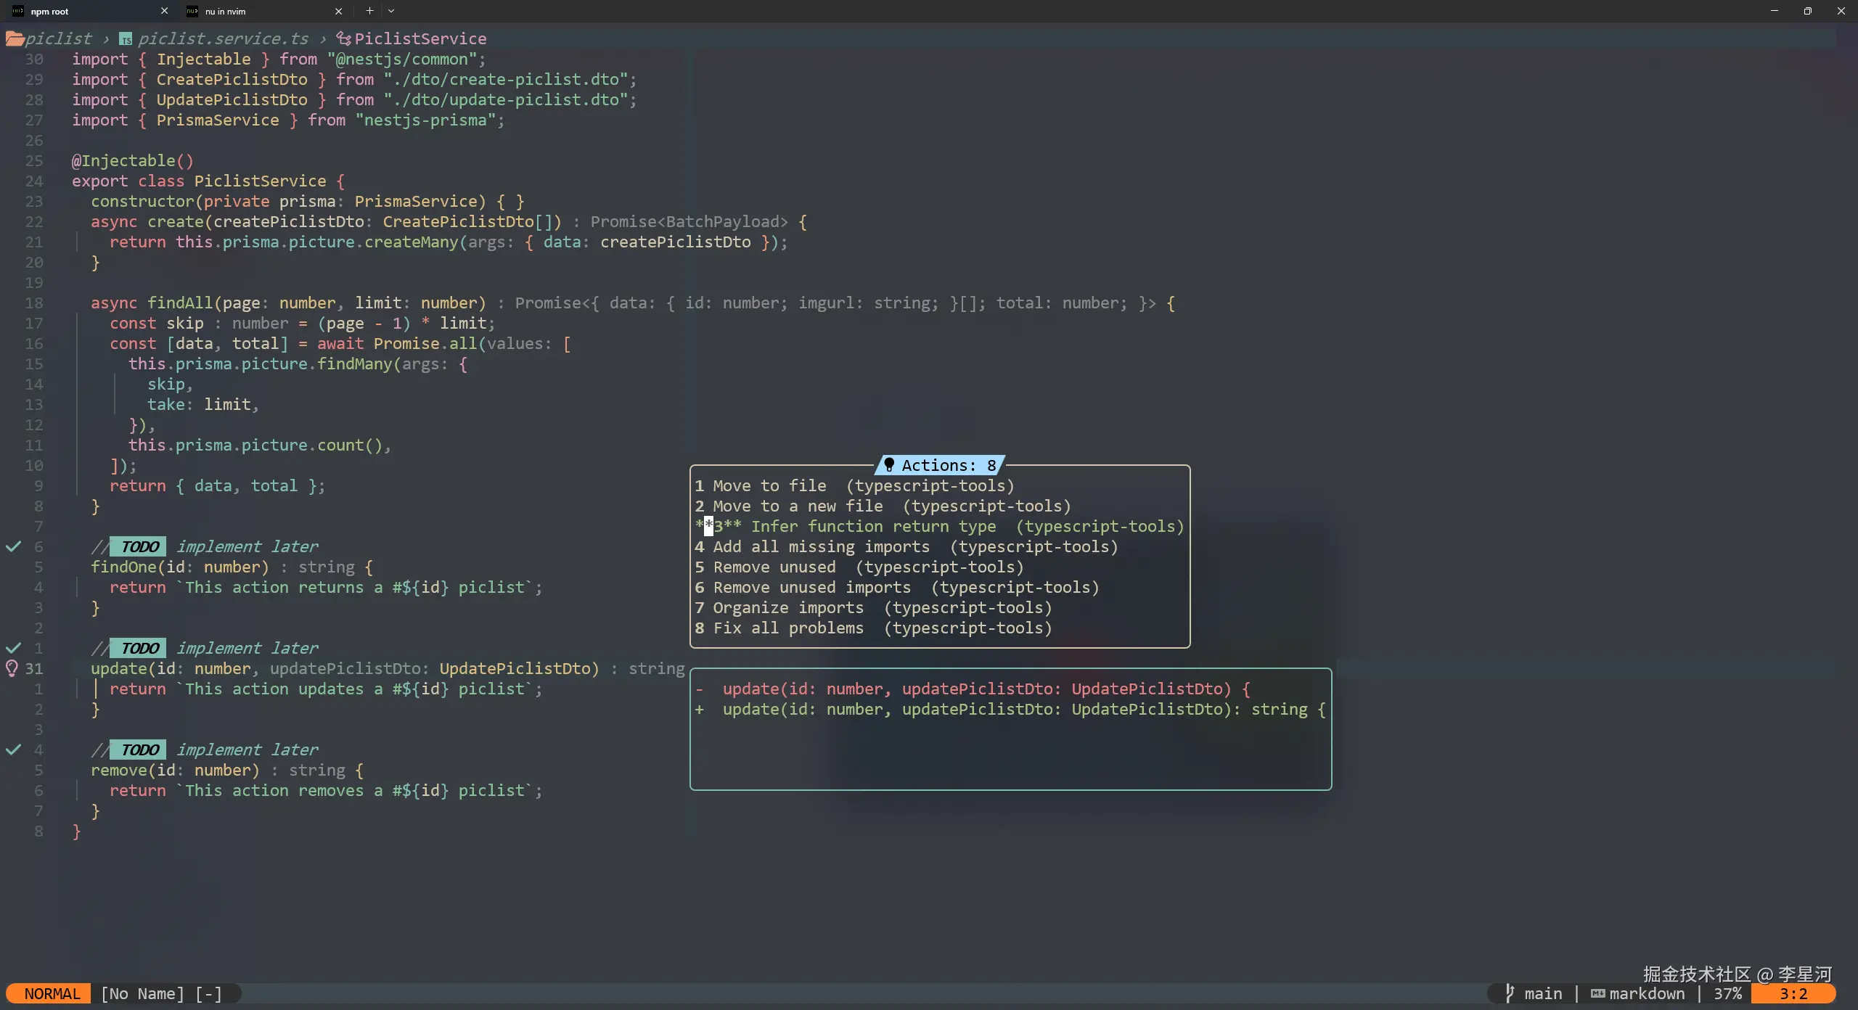1858x1010 pixels.
Task: Click the git branch icon next to main
Action: point(1510,993)
